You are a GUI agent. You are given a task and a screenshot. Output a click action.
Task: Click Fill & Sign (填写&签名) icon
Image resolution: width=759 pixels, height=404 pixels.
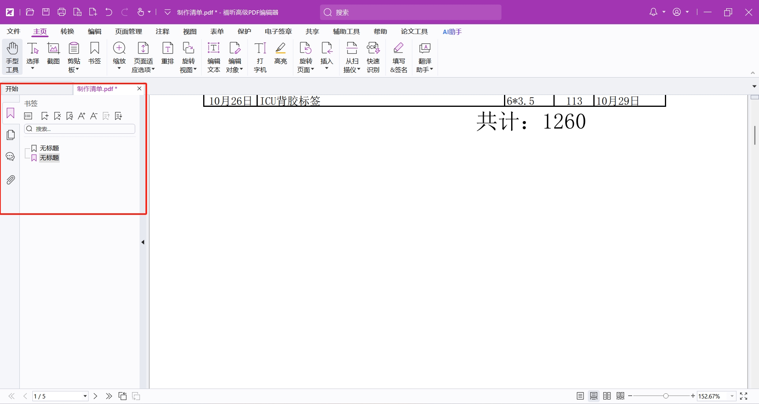click(x=398, y=57)
